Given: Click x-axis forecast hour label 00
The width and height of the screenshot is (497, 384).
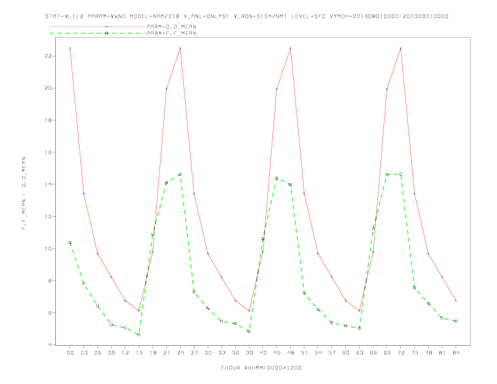Looking at the screenshot, I should click(70, 353).
